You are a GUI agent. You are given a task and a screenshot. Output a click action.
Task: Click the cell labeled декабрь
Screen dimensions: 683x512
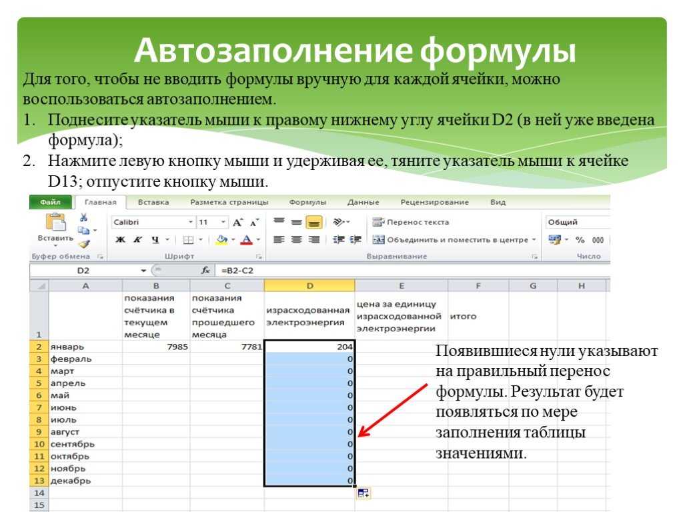[85, 481]
